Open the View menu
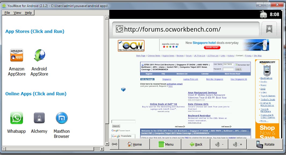This screenshot has width=286, height=155. tap(17, 13)
